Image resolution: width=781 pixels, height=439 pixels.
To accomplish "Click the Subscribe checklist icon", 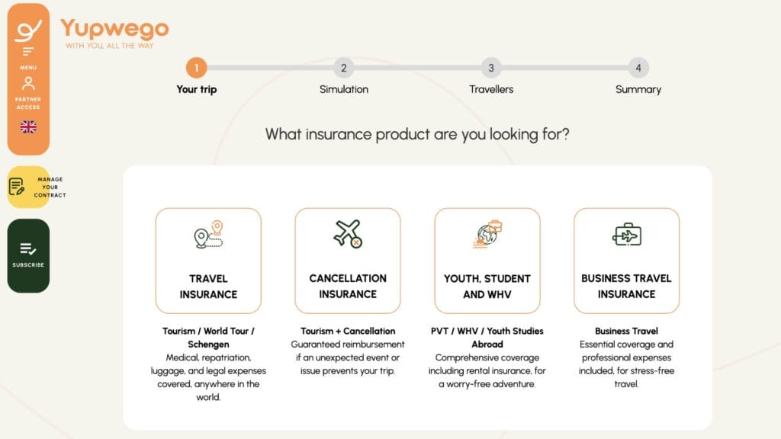I will [27, 248].
